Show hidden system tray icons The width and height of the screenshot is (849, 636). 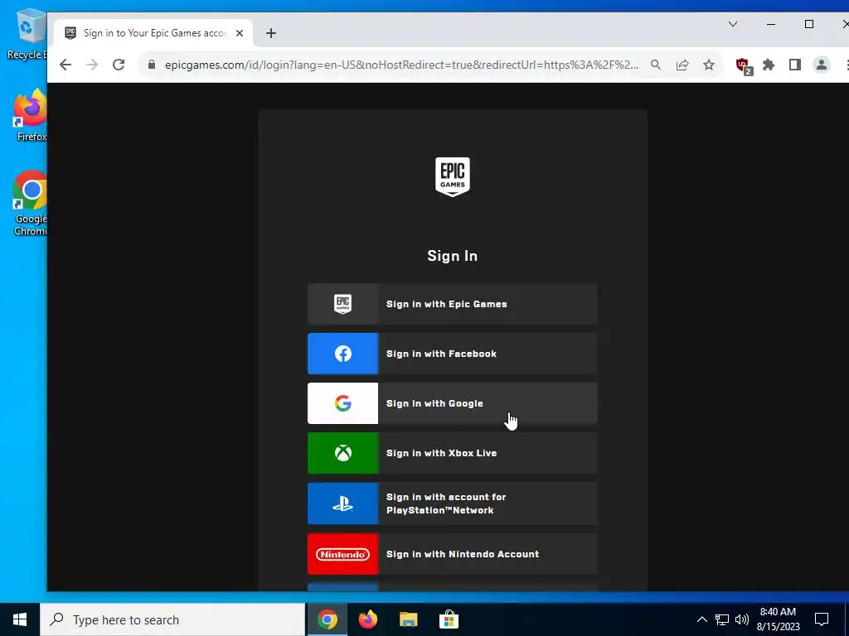(x=701, y=619)
